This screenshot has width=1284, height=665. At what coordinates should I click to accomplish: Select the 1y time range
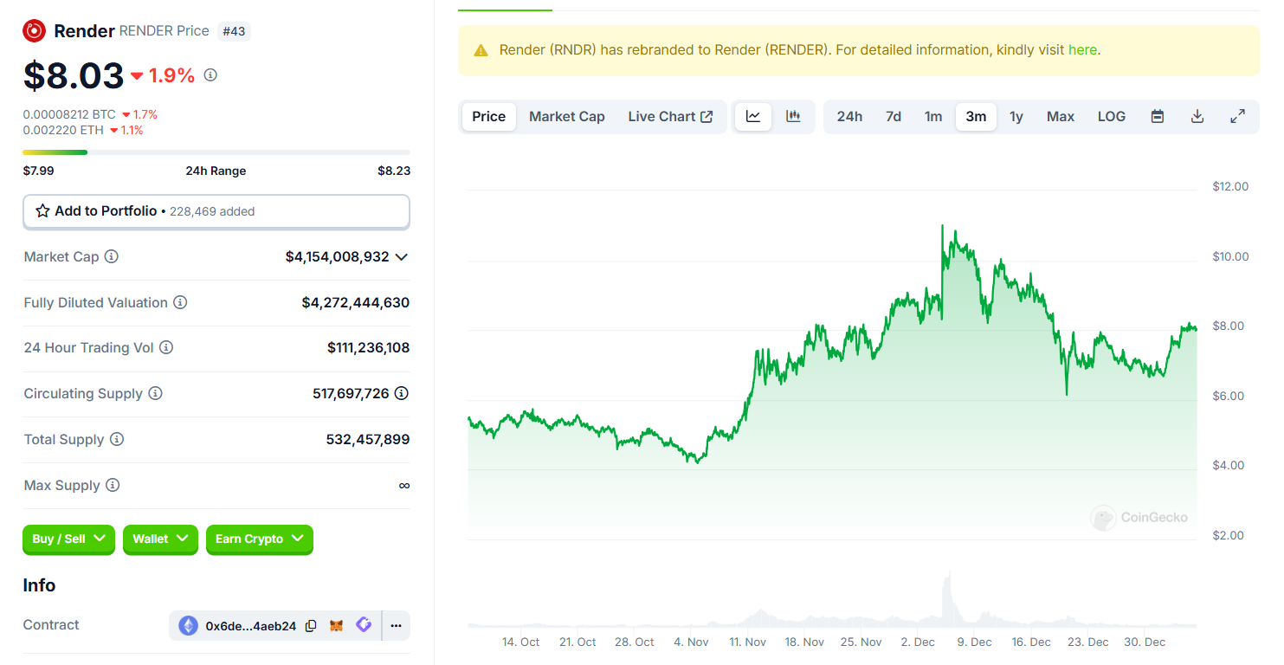1016,116
